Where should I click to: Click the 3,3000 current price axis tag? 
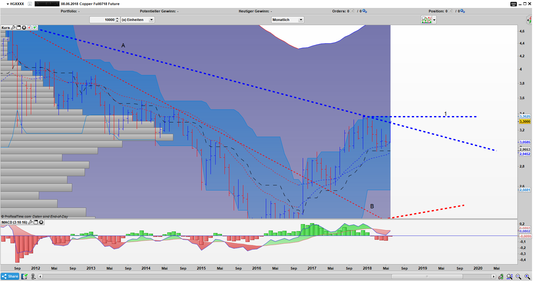click(x=525, y=121)
